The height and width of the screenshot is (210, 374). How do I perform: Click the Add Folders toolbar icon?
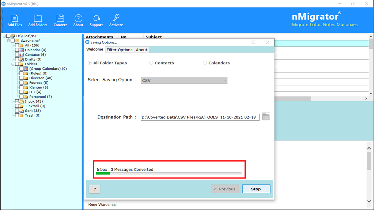click(x=38, y=18)
